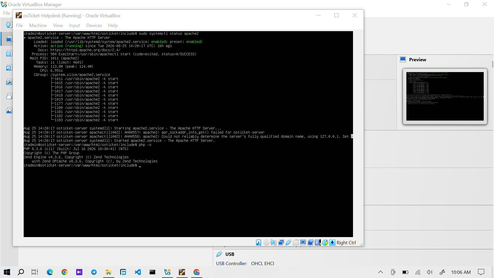Click the keyboard capture arrow indicator
Image resolution: width=494 pixels, height=278 pixels.
point(332,242)
